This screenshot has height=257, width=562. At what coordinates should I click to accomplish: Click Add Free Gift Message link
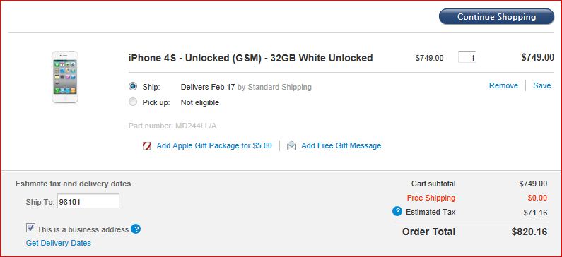341,145
